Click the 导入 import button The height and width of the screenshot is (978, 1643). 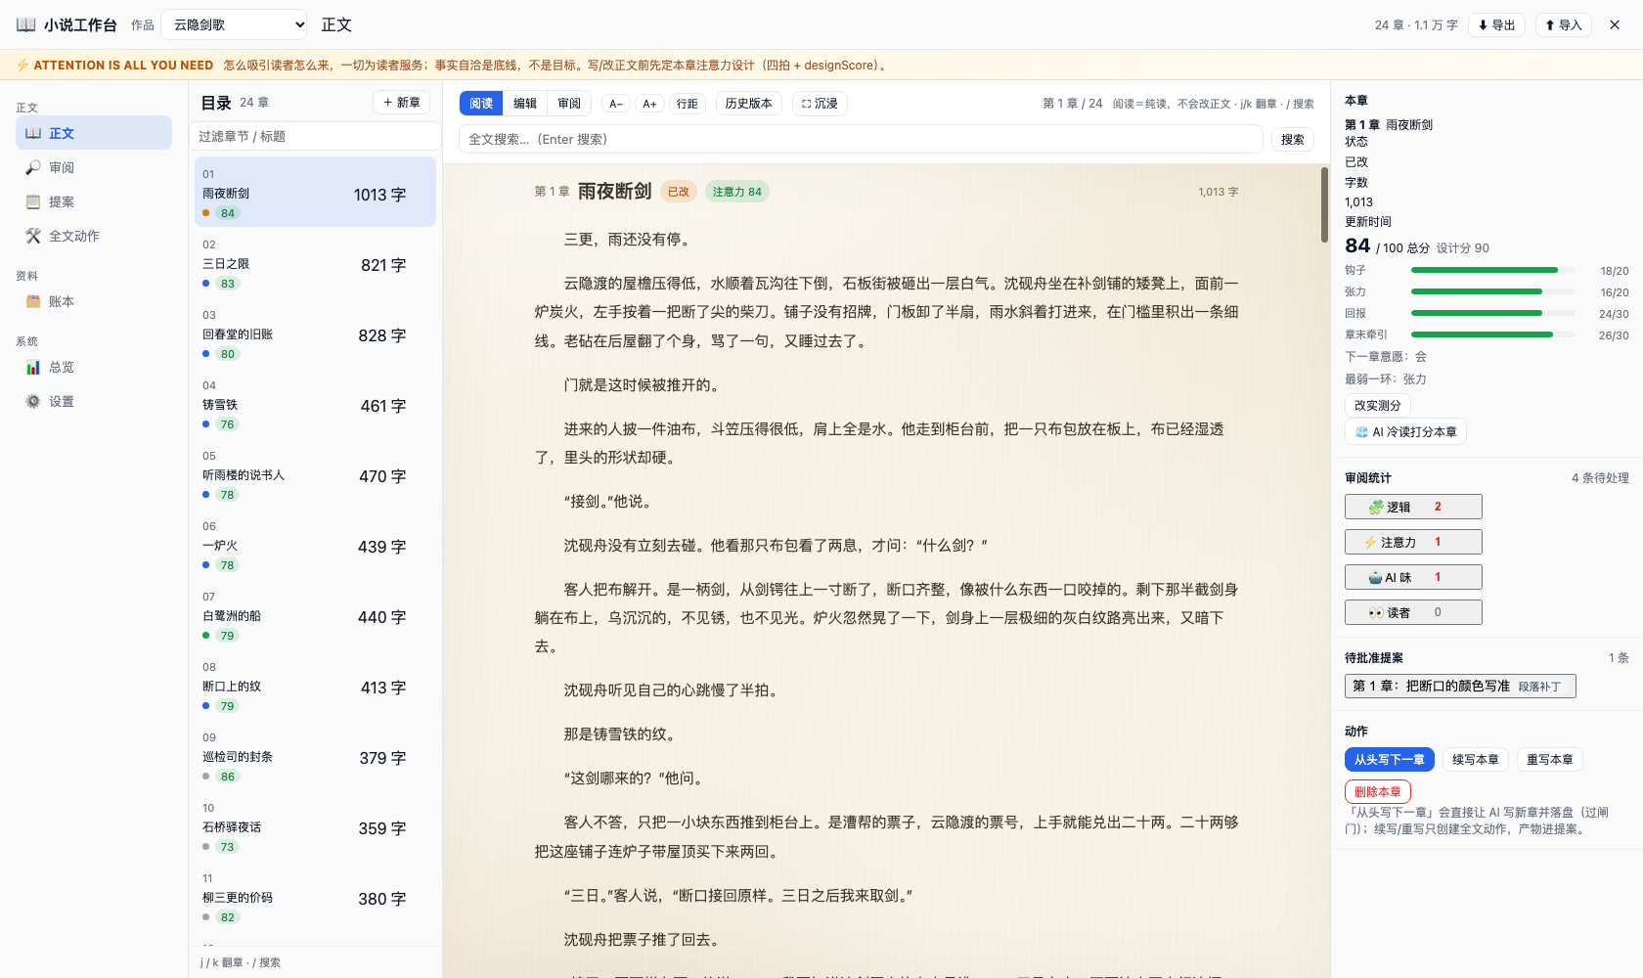coord(1564,25)
